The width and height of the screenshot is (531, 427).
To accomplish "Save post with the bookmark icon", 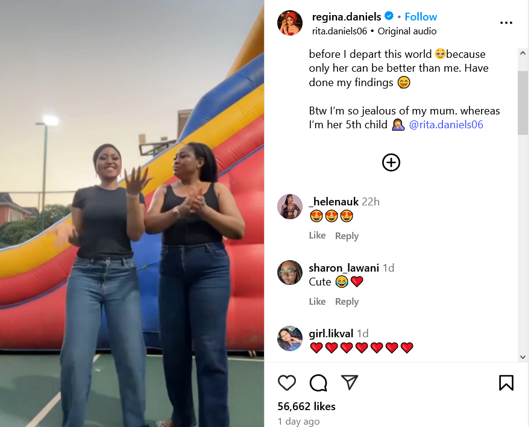I will click(x=506, y=382).
